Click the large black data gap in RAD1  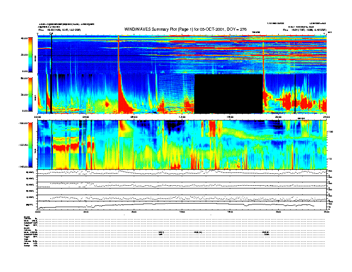coord(229,93)
